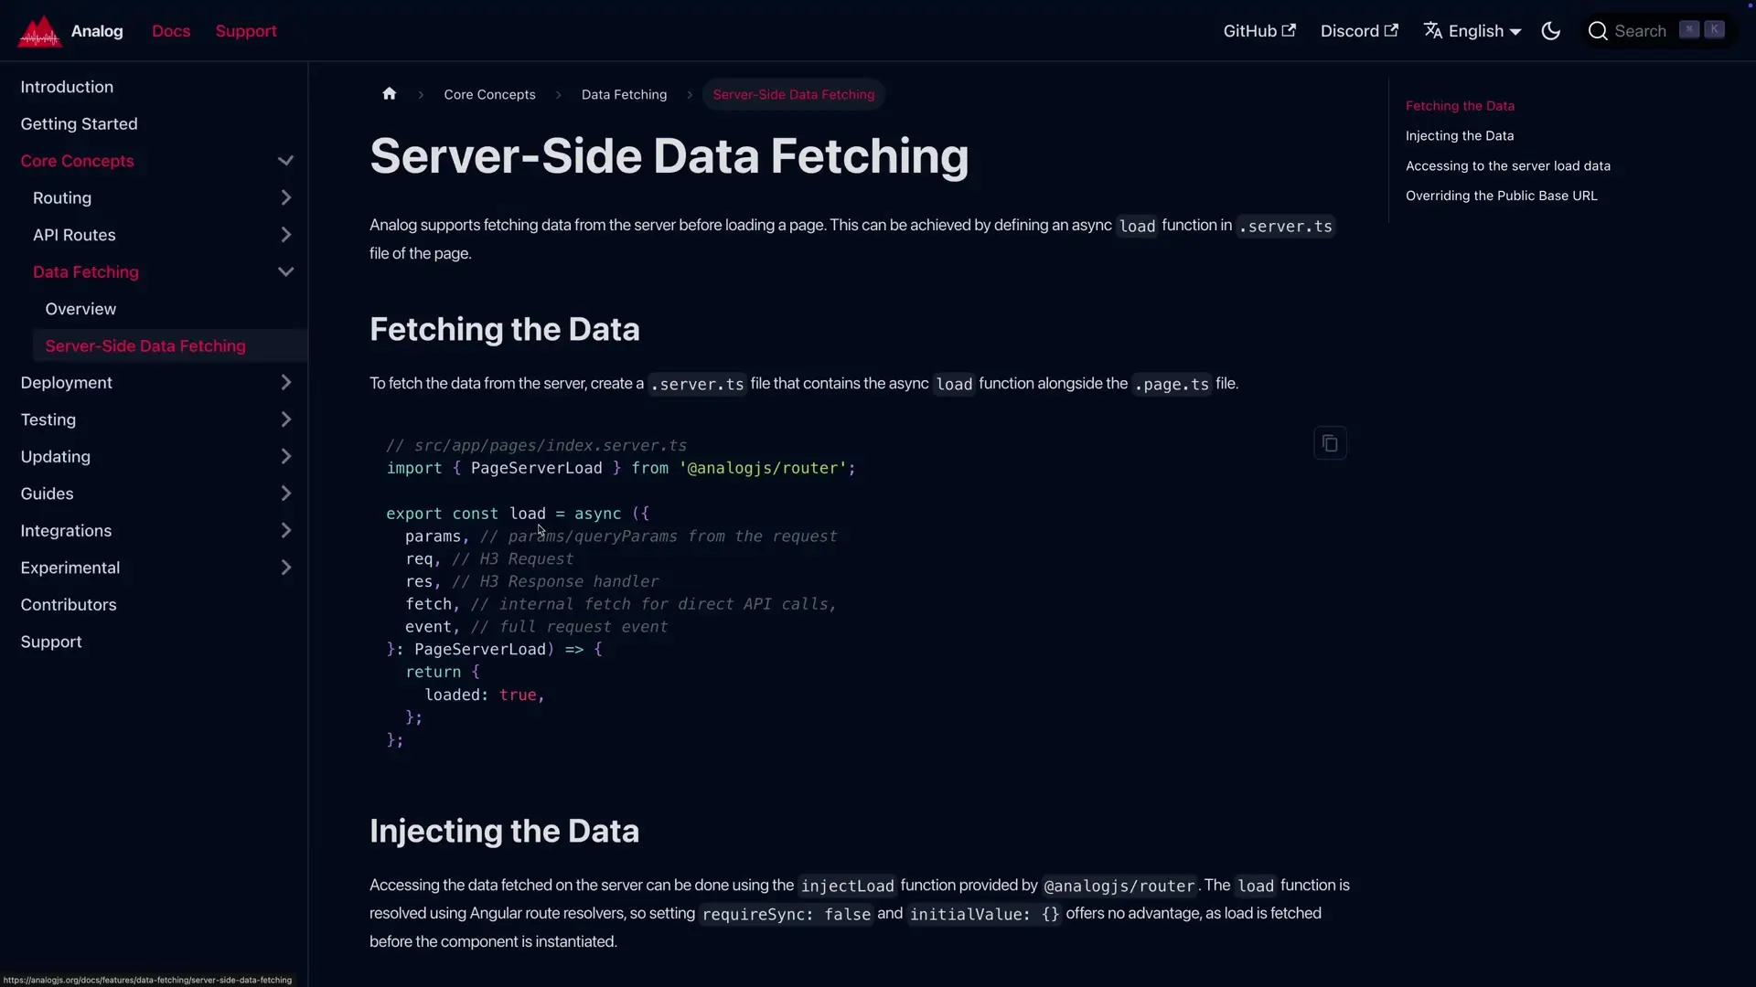Click the Support navbar item
Image resolution: width=1756 pixels, height=987 pixels.
[x=246, y=31]
